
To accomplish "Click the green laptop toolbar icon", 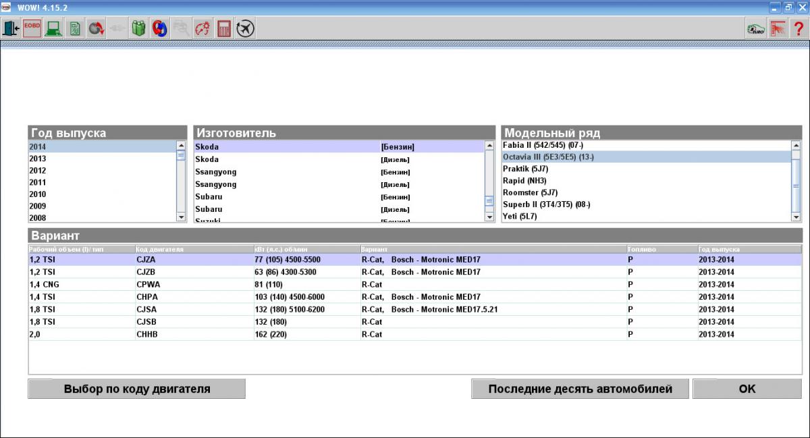I will [54, 28].
